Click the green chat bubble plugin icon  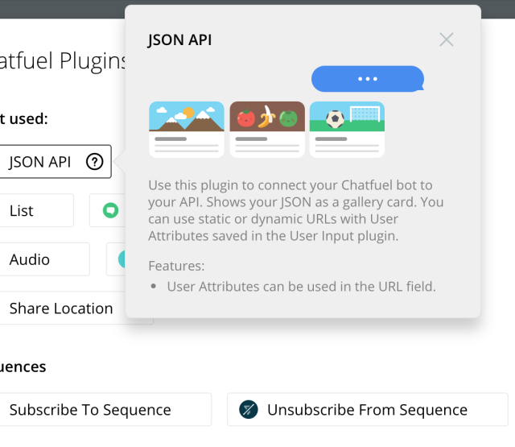(111, 210)
